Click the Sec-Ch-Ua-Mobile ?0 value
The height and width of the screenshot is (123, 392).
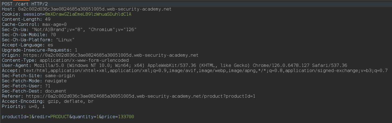53,35
